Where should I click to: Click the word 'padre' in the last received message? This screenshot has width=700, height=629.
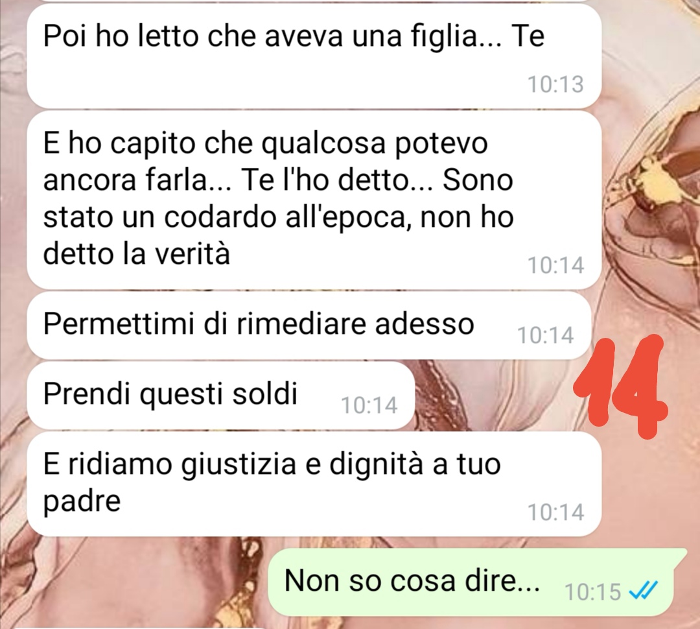click(x=82, y=502)
